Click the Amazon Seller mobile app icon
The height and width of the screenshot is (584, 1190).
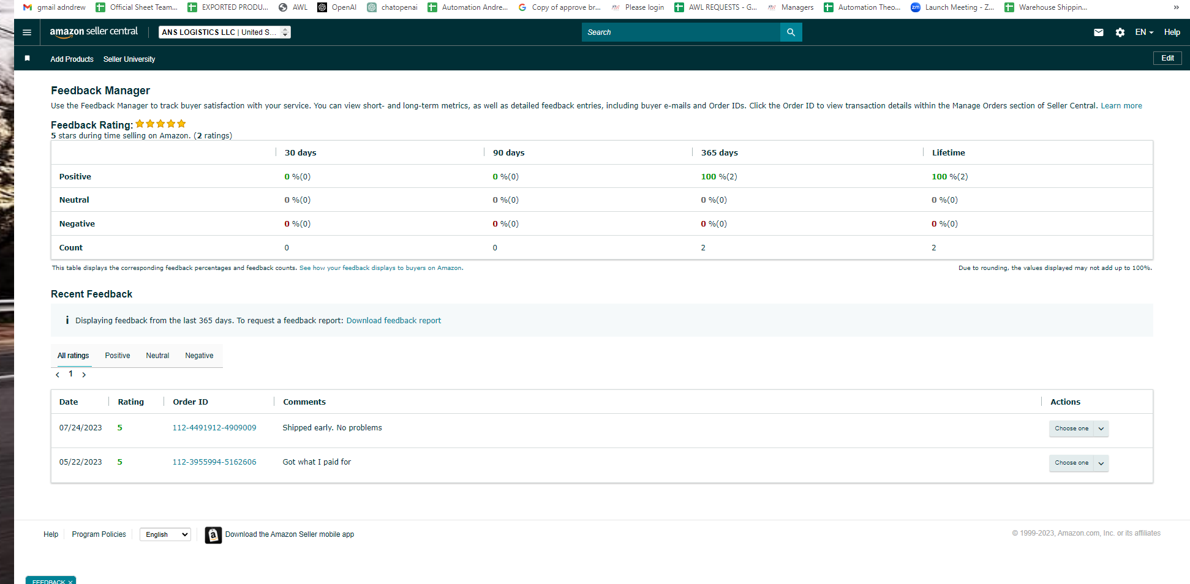(x=213, y=535)
